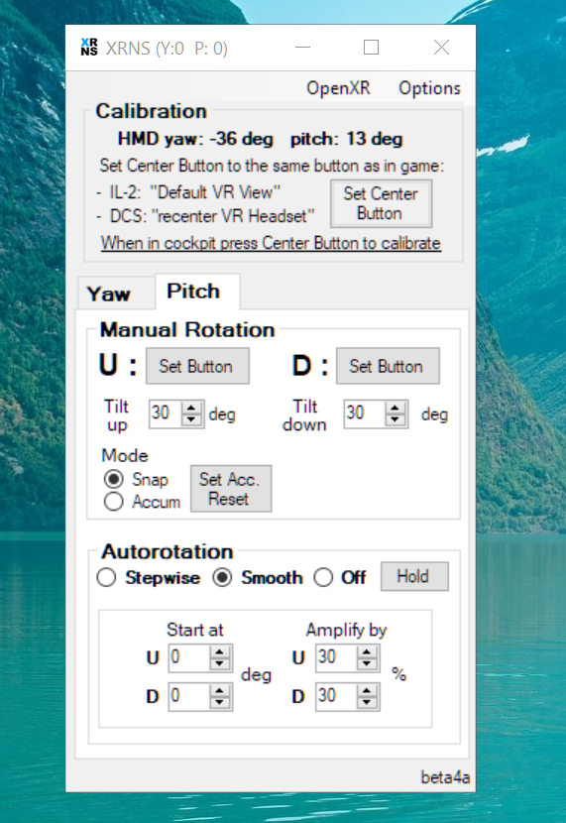This screenshot has width=566, height=823.
Task: Decrease Tilt up degrees with down arrow
Action: tap(191, 419)
